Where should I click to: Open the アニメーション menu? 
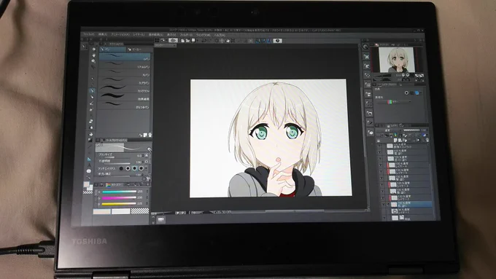click(x=120, y=34)
